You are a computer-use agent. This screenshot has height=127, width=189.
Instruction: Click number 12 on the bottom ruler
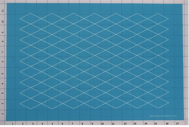click(122, 124)
